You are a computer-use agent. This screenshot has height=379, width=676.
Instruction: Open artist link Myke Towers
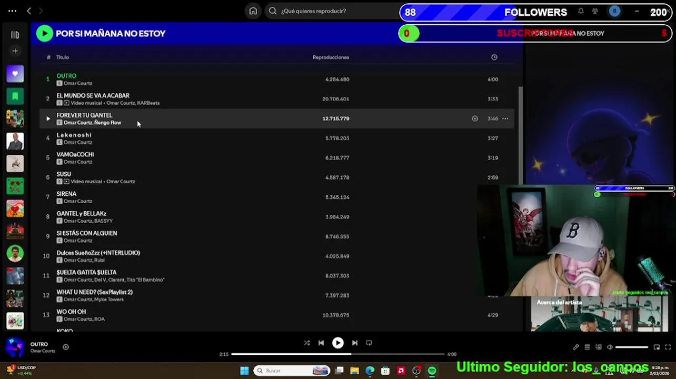tap(109, 300)
